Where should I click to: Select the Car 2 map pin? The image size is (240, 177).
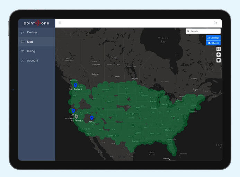91,118
